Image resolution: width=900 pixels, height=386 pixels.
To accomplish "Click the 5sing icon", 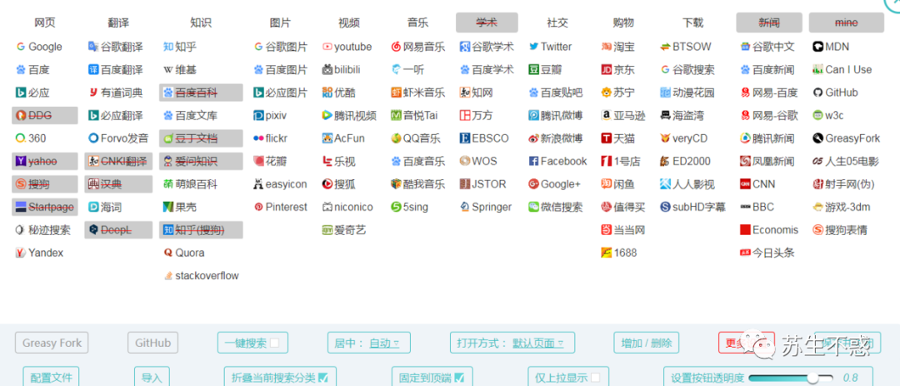I will (x=396, y=207).
